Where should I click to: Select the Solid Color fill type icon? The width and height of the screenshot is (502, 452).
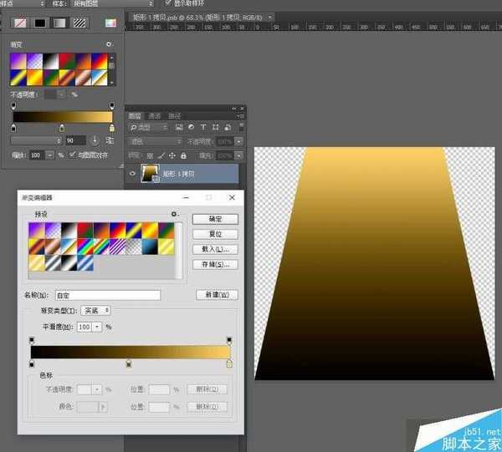pos(39,23)
